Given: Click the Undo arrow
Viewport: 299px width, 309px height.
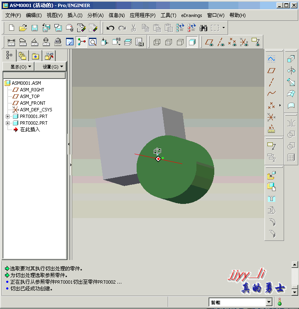Looking at the screenshot, I should (x=110, y=28).
